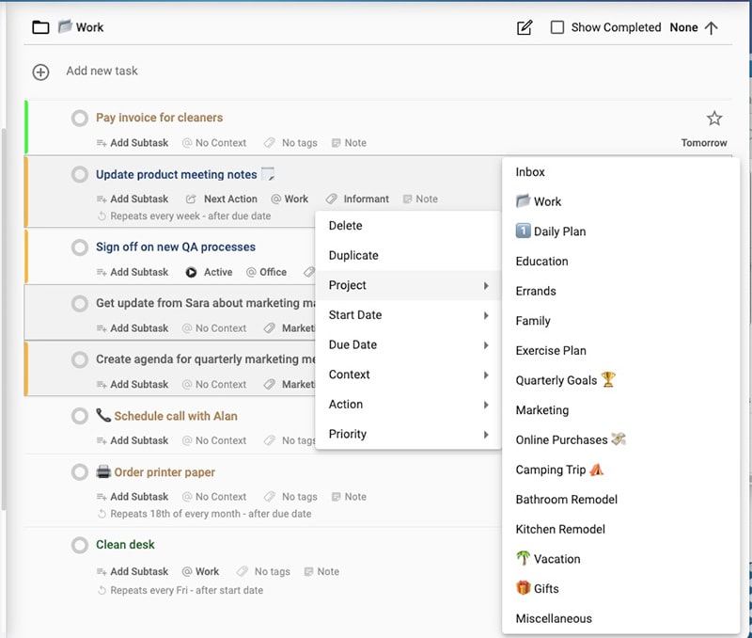Image resolution: width=752 pixels, height=638 pixels.
Task: Click the Informant tag icon on meeting notes task
Action: click(x=331, y=199)
